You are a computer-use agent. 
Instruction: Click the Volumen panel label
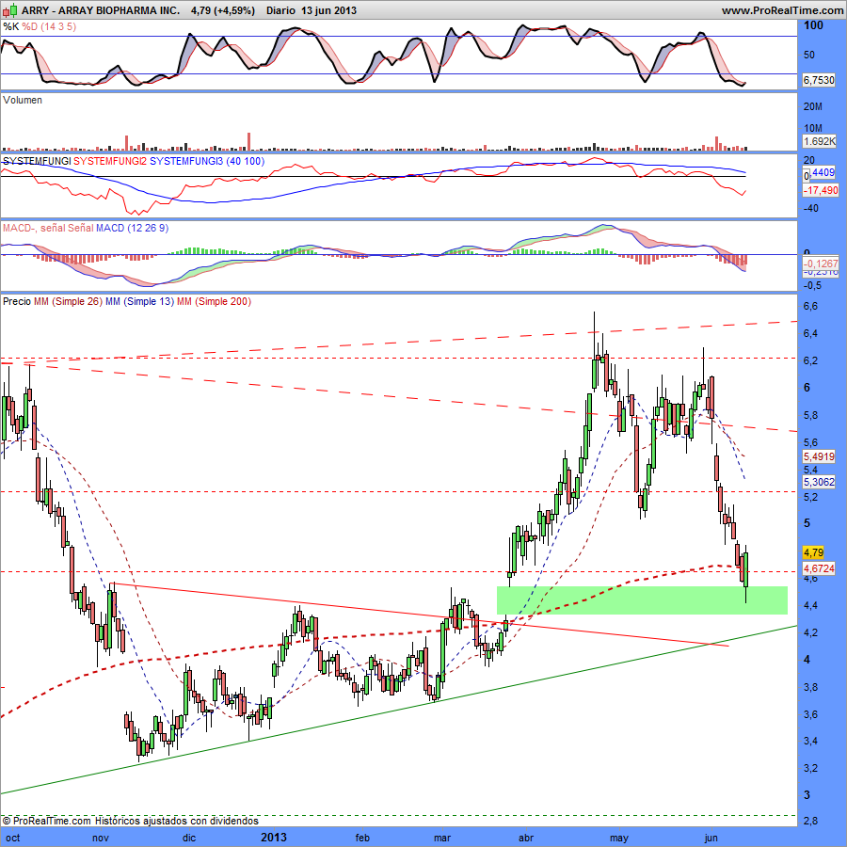coord(23,100)
